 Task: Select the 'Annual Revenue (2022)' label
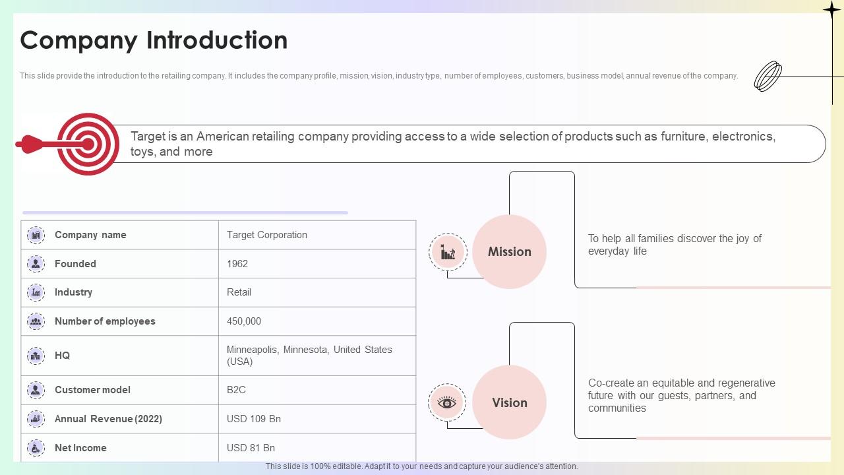(x=108, y=419)
